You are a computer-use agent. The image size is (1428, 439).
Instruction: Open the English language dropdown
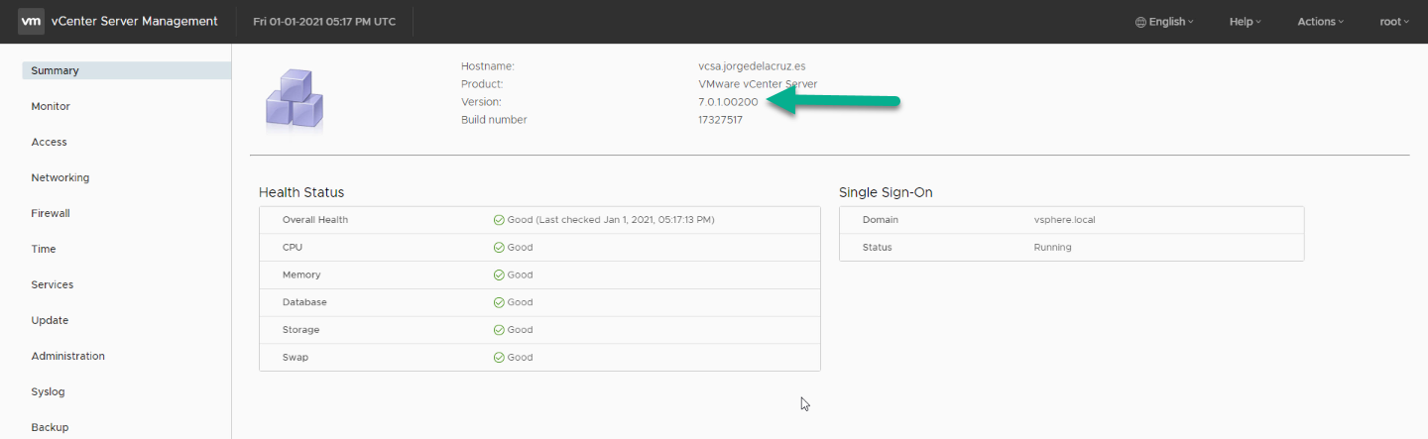(x=1165, y=22)
